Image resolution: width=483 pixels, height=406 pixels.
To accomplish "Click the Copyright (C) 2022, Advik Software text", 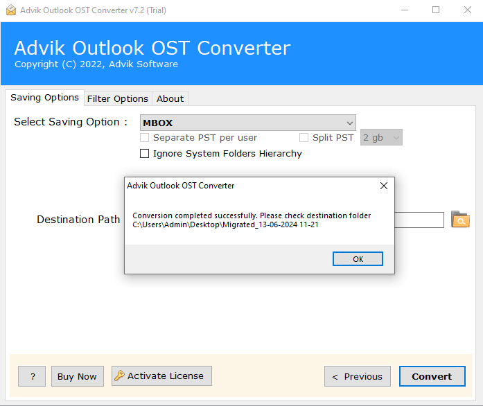I will 96,64.
